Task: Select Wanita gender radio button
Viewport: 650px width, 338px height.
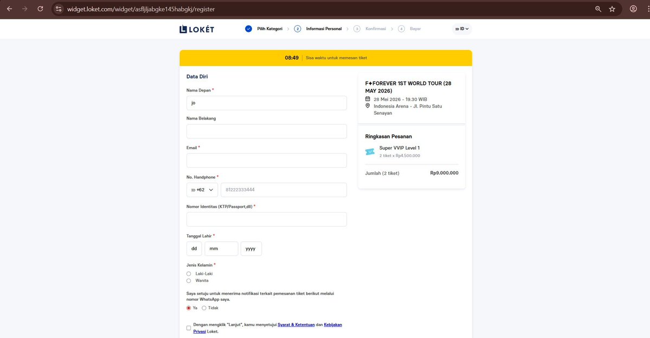Action: pos(189,281)
